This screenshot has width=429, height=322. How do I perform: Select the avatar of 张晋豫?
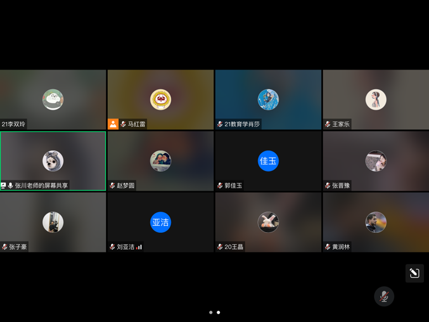376,161
